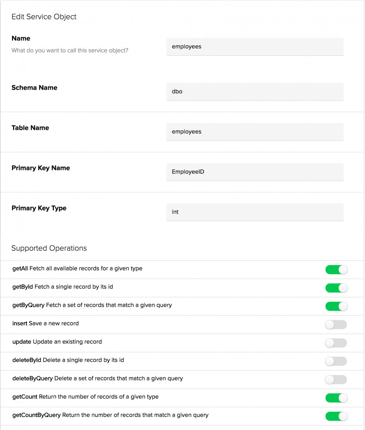Select the insert operation row label

click(x=45, y=324)
